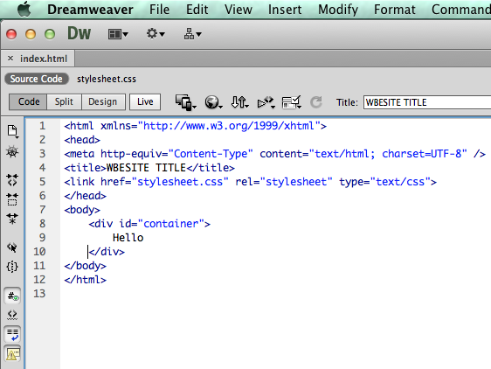Open the Layout dropdown next to Dw logo

coord(118,34)
